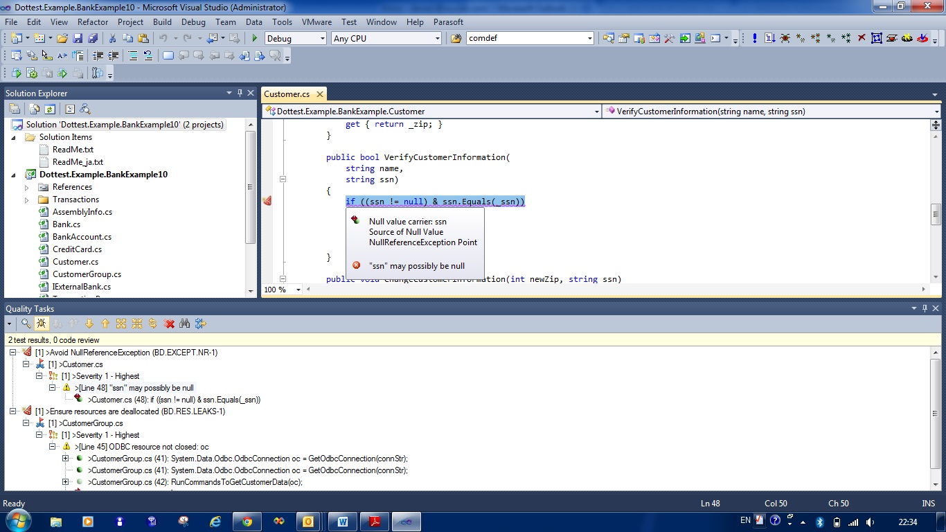Click the Refresh icon in Solution Explorer

coord(50,109)
